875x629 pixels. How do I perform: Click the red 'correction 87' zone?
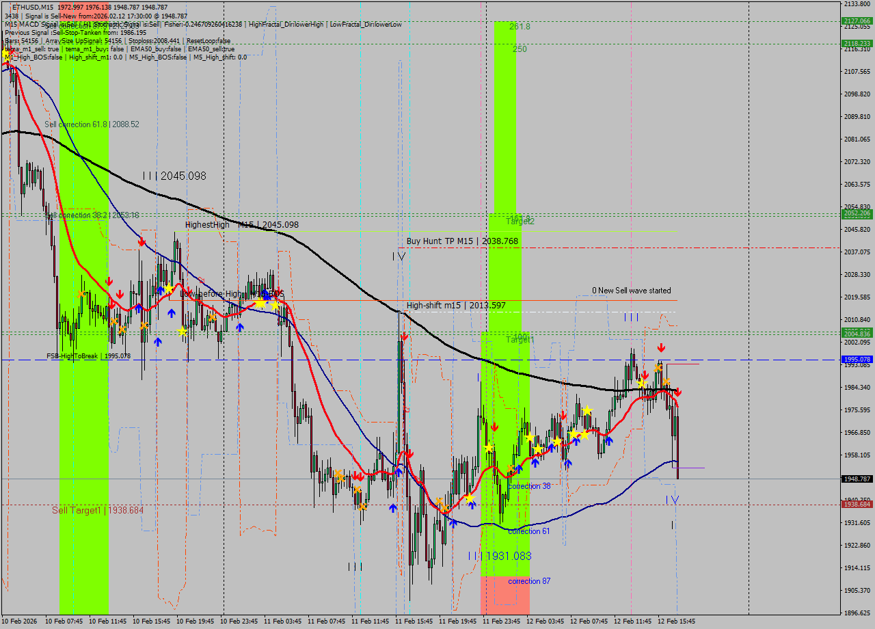tap(505, 593)
